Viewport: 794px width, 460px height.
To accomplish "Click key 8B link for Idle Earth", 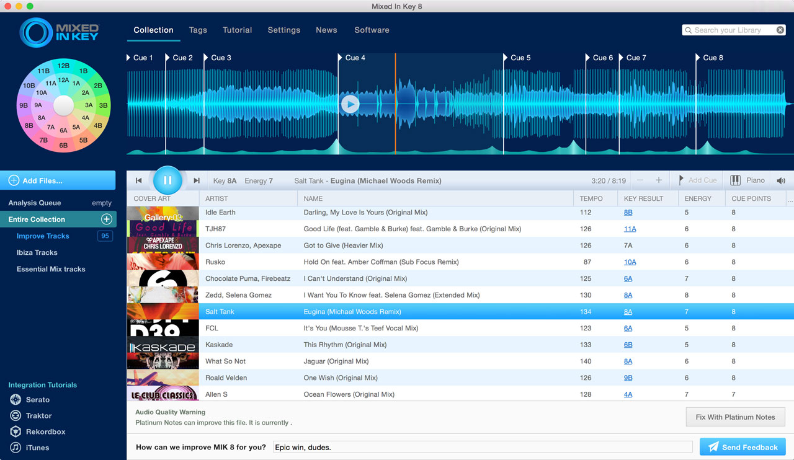I will click(x=628, y=213).
